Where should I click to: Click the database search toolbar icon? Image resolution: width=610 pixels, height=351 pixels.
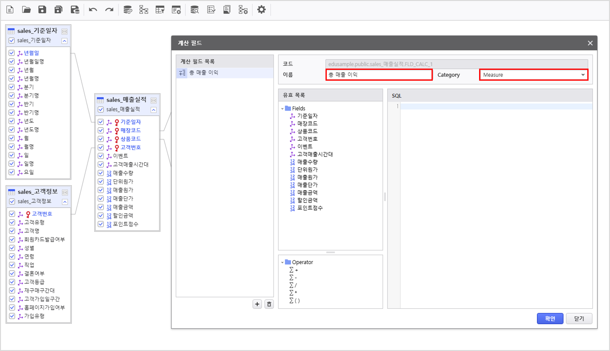195,10
